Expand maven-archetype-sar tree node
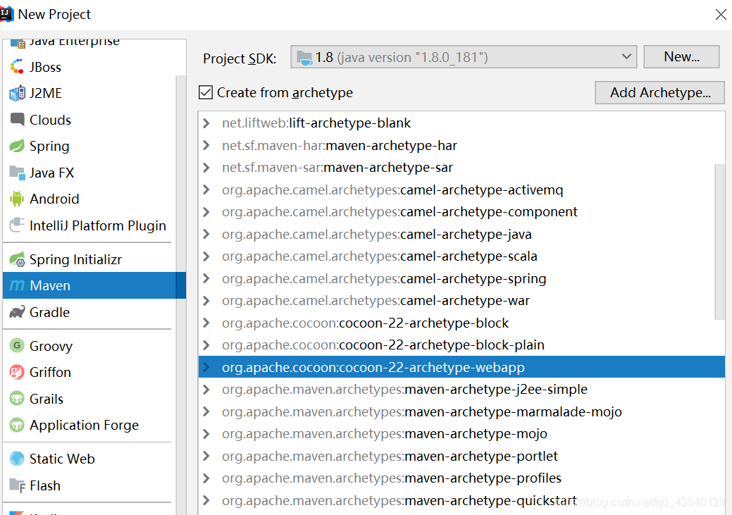The image size is (732, 515). tap(206, 167)
